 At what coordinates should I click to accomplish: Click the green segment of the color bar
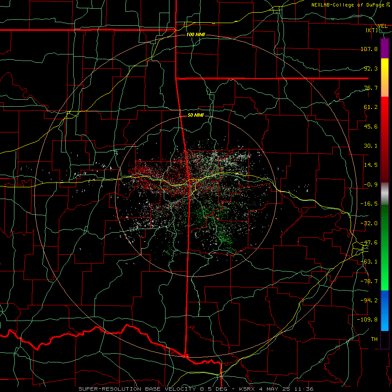click(x=385, y=247)
